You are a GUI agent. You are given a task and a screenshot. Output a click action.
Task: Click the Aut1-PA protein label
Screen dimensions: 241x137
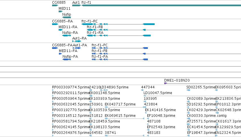(x=80, y=45)
